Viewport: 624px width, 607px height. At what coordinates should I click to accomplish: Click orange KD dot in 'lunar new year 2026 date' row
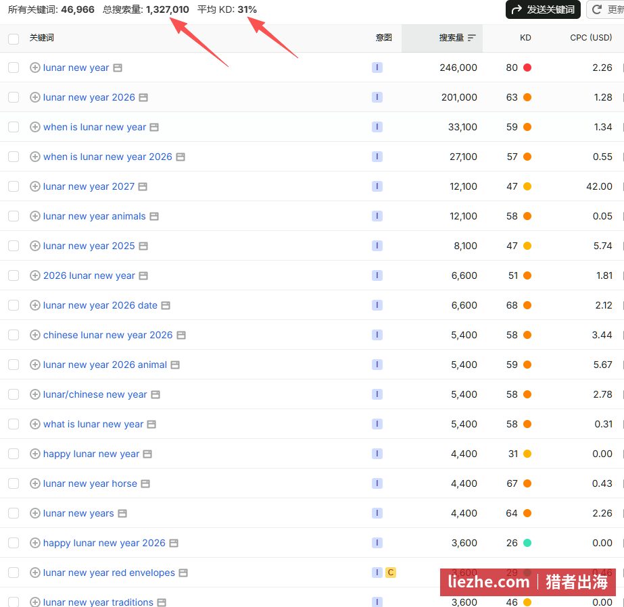click(x=527, y=305)
